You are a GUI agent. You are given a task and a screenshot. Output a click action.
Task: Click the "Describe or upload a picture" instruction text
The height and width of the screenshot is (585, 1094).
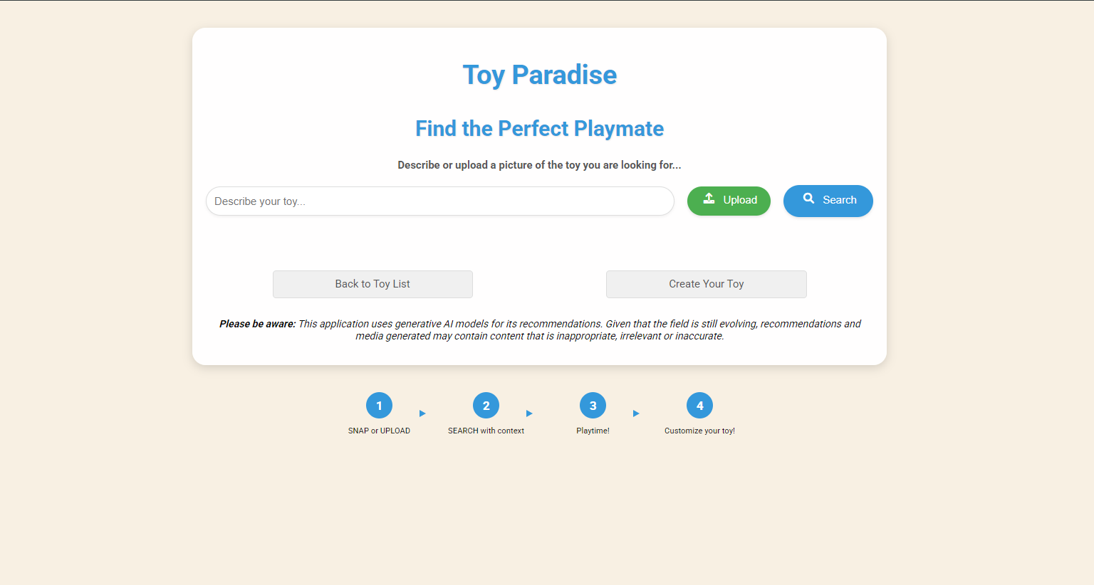[x=539, y=165]
